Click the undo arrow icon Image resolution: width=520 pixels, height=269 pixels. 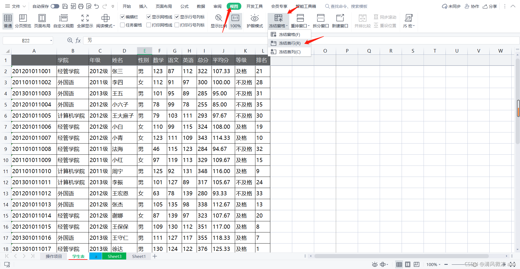[97, 6]
